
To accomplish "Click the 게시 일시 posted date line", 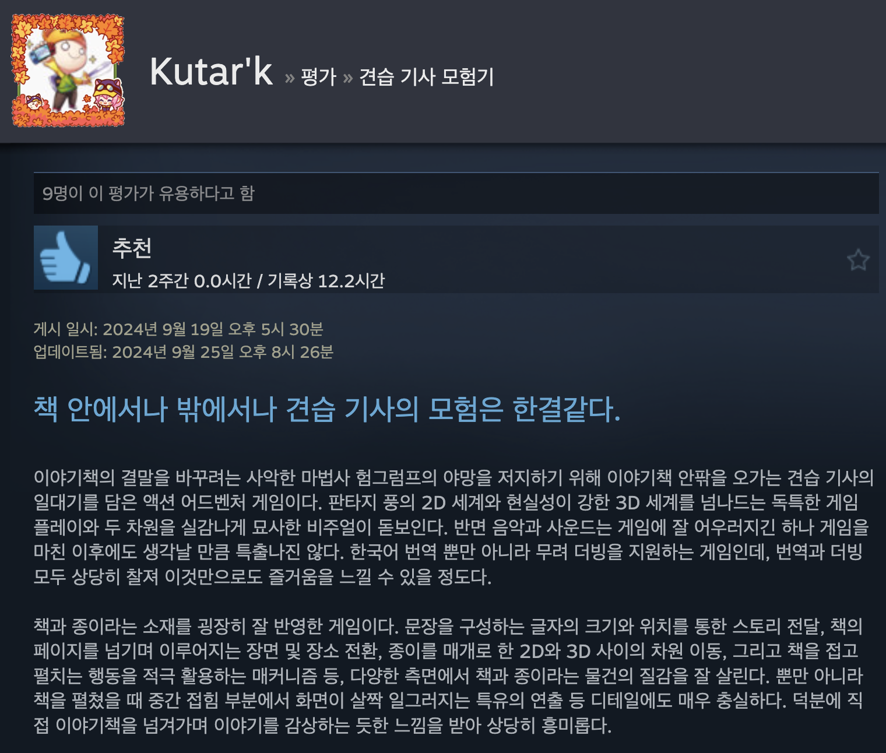I will coord(178,329).
